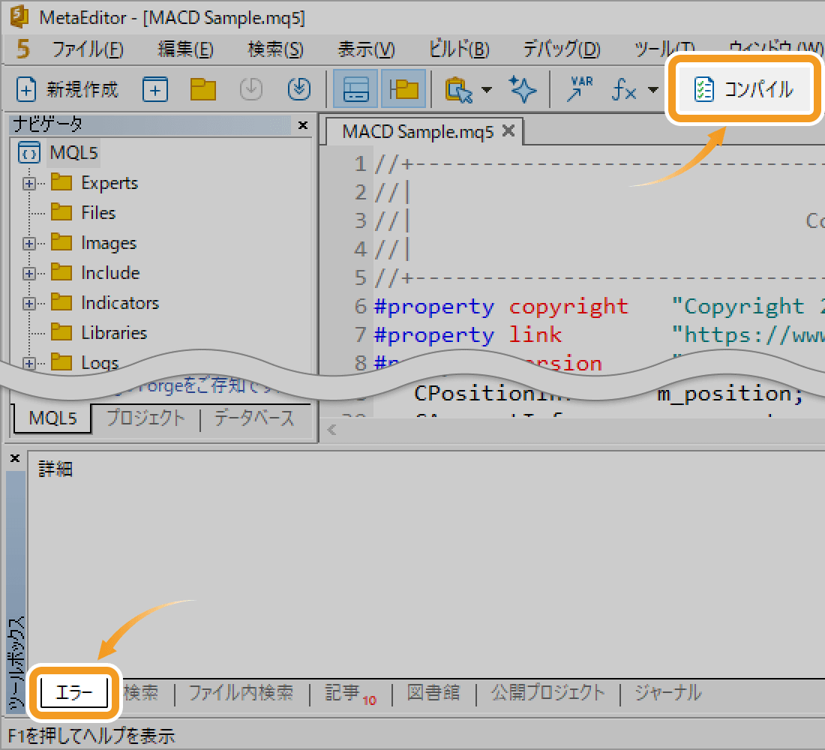Open the ファイル(F) menu
Image resolution: width=825 pixels, height=750 pixels.
click(x=87, y=49)
